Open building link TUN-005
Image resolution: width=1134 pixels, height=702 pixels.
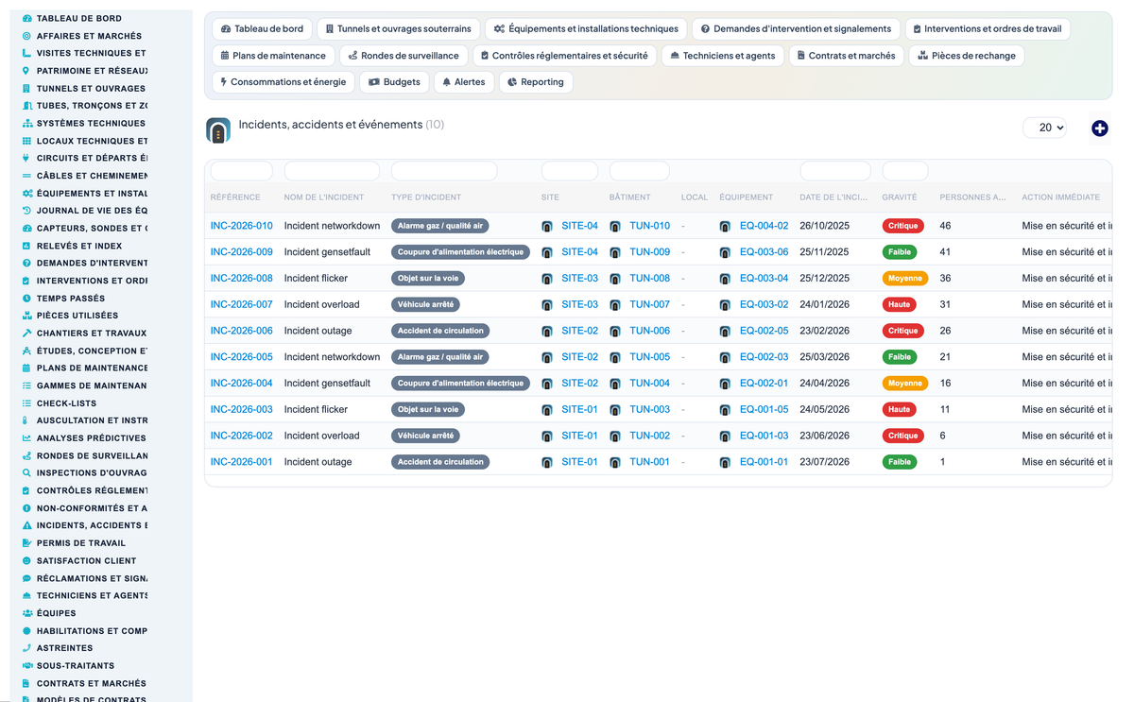(649, 357)
